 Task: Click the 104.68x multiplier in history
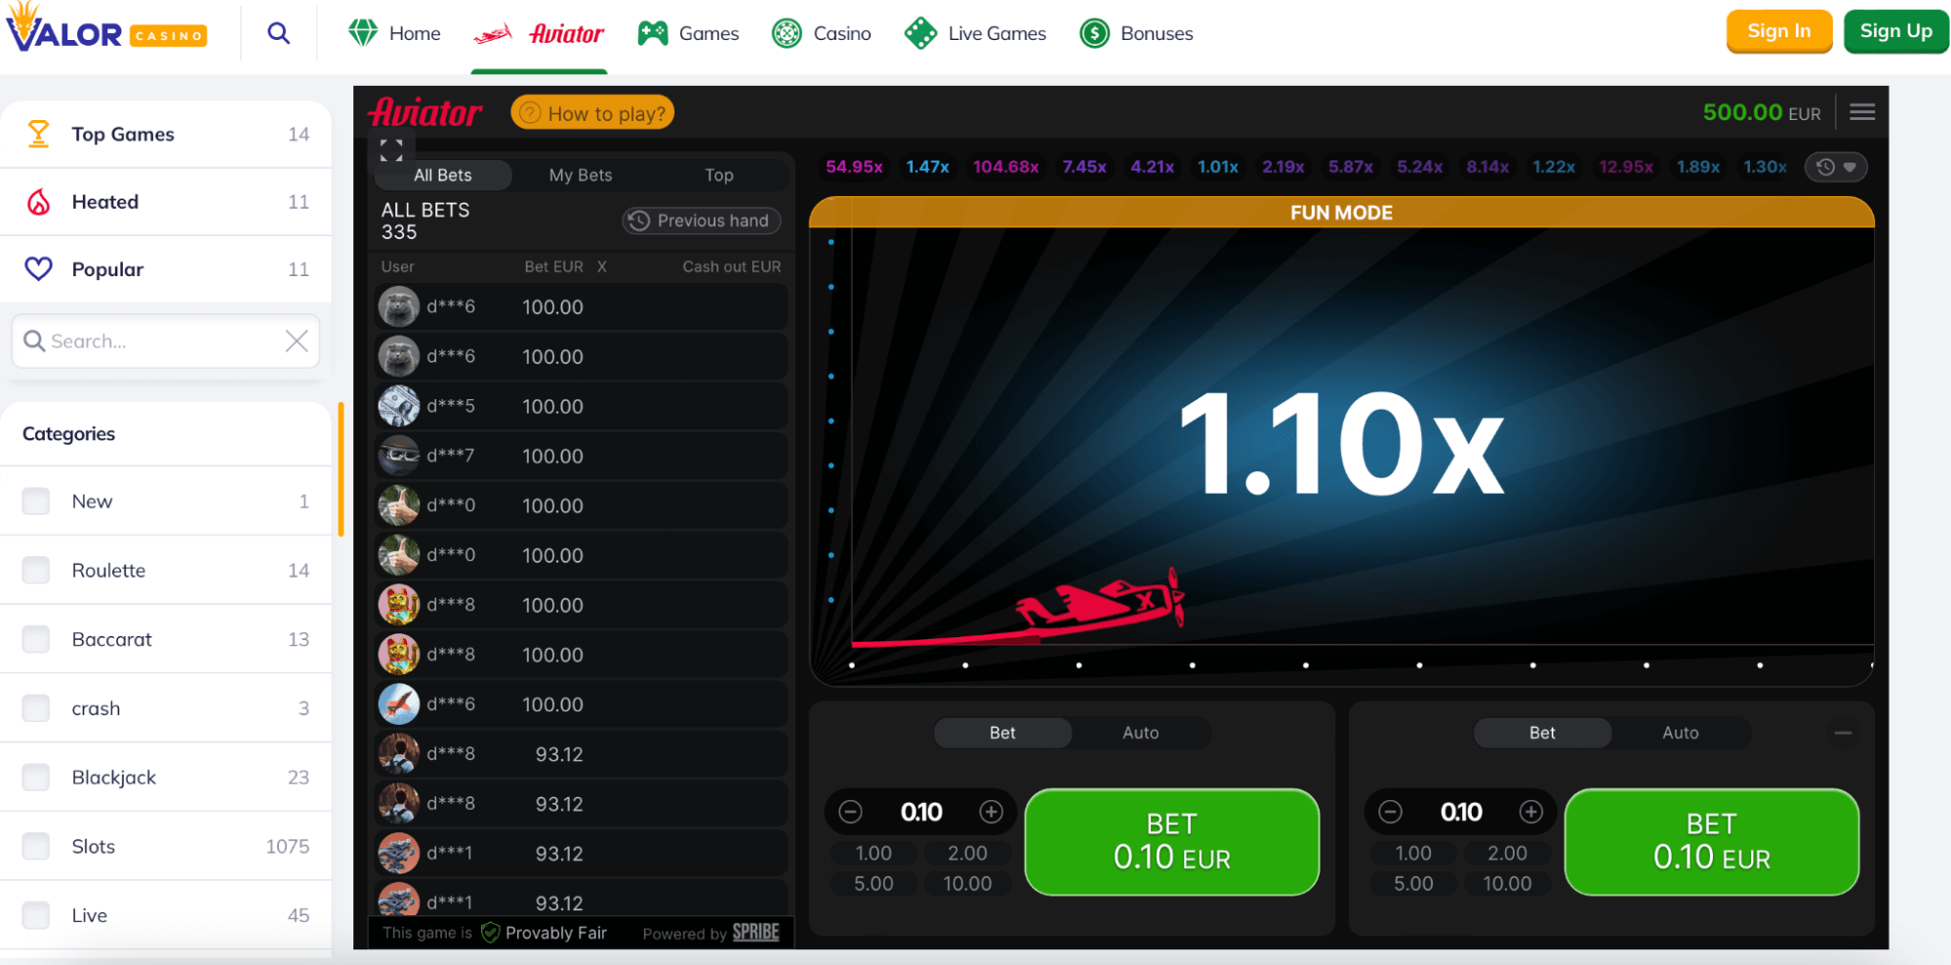(1005, 167)
